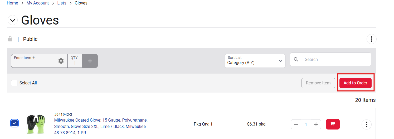Decrease glove quantity with minus stepper
Image resolution: width=394 pixels, height=139 pixels.
pos(296,124)
